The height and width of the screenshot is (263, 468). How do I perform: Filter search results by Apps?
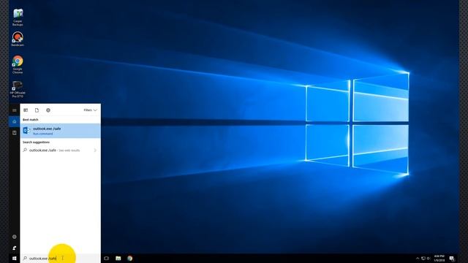(x=26, y=110)
